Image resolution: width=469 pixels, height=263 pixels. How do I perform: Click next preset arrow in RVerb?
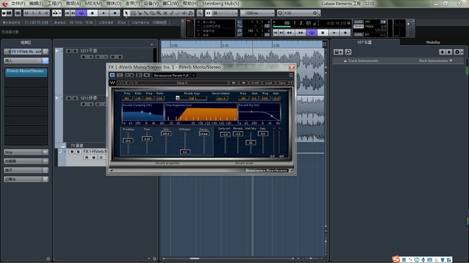243,83
